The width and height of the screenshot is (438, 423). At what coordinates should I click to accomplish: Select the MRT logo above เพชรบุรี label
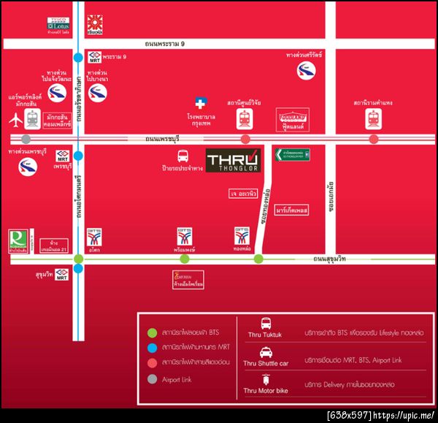(62, 156)
